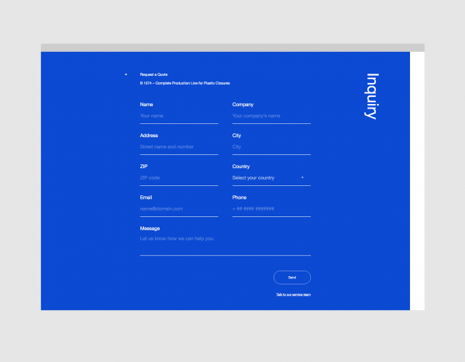Image resolution: width=465 pixels, height=362 pixels.
Task: Focus the ZIP code input field
Action: 179,178
